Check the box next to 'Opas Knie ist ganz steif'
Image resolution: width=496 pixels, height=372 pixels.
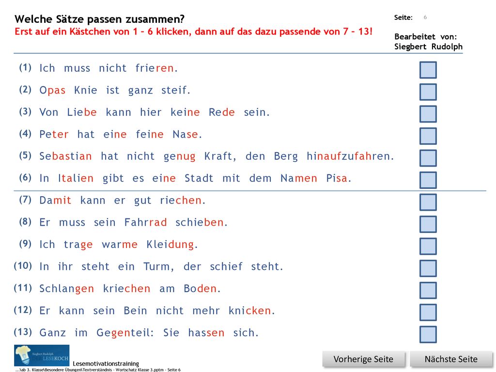click(428, 92)
